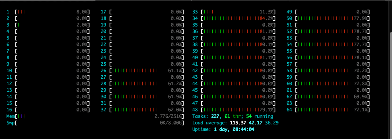The width and height of the screenshot is (392, 139).
Task: Select the 80.8% value on CPU 42
Action: [x=266, y=71]
